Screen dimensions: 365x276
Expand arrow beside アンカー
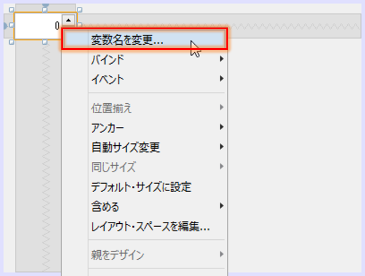click(222, 127)
